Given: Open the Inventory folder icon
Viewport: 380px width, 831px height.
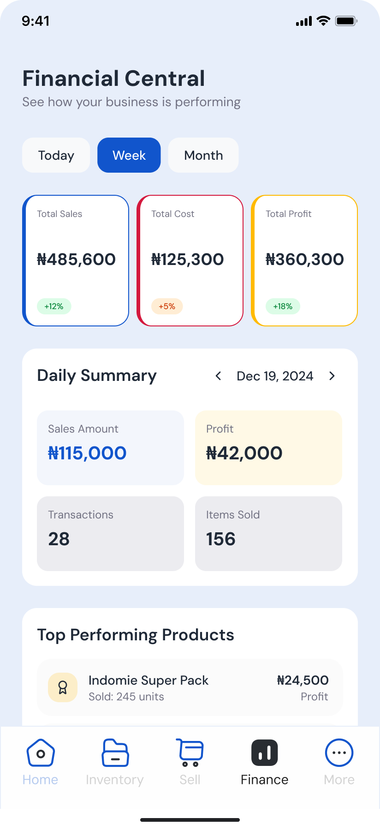Looking at the screenshot, I should point(115,753).
